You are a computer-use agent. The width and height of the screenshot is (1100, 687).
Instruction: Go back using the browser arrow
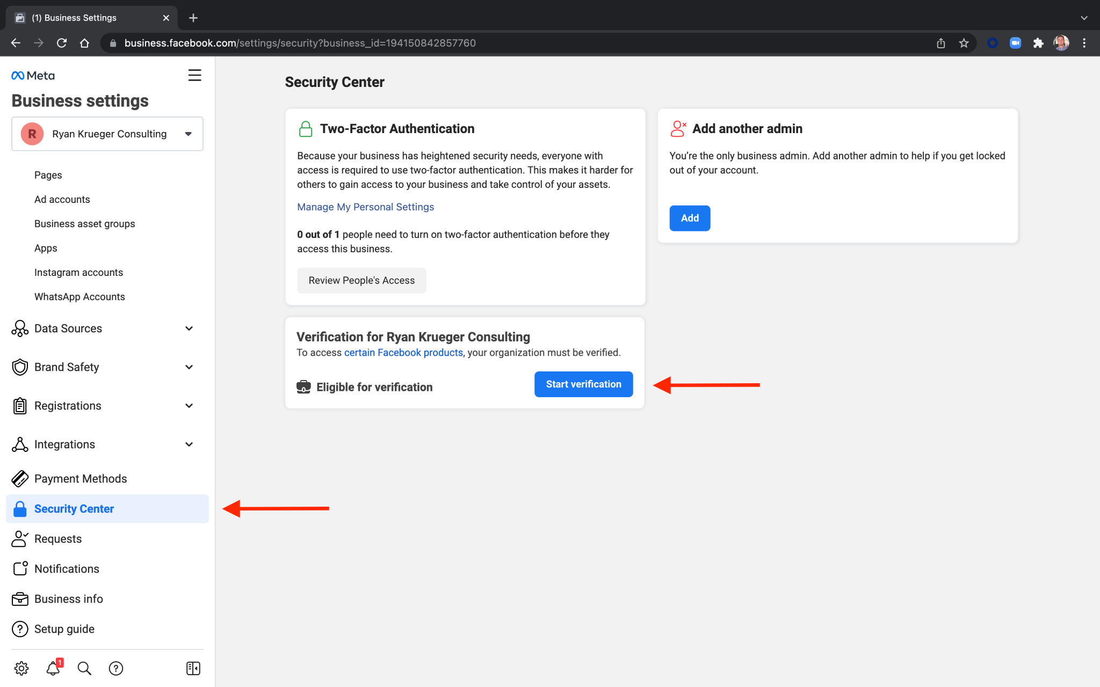pos(16,43)
